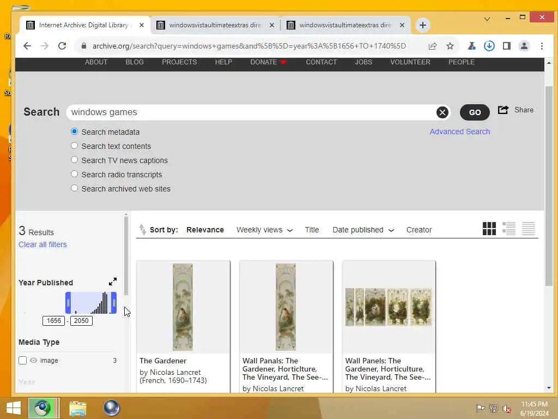The height and width of the screenshot is (419, 558).
Task: Select Search metadata radio button
Action: tap(74, 131)
